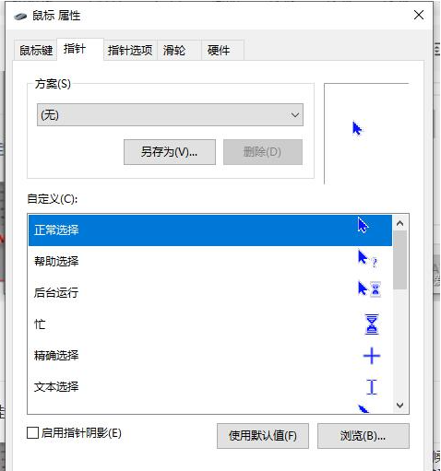Click the Help Select cursor icon with question mark
The height and width of the screenshot is (471, 441).
click(367, 259)
